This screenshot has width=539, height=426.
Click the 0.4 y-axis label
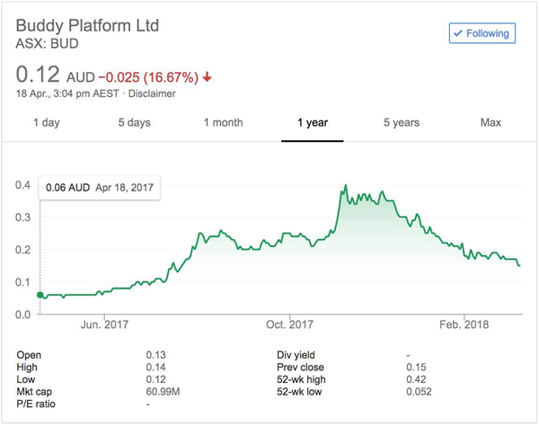[x=22, y=185]
